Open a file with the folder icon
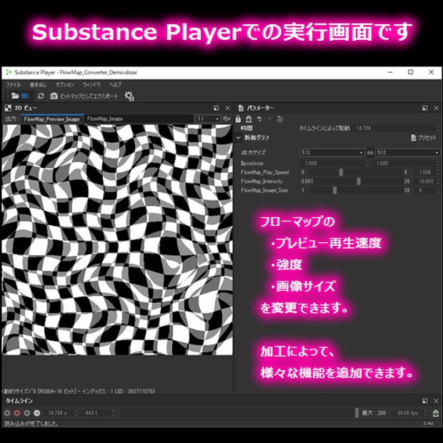Viewport: 443px width, 443px height. 20,96
